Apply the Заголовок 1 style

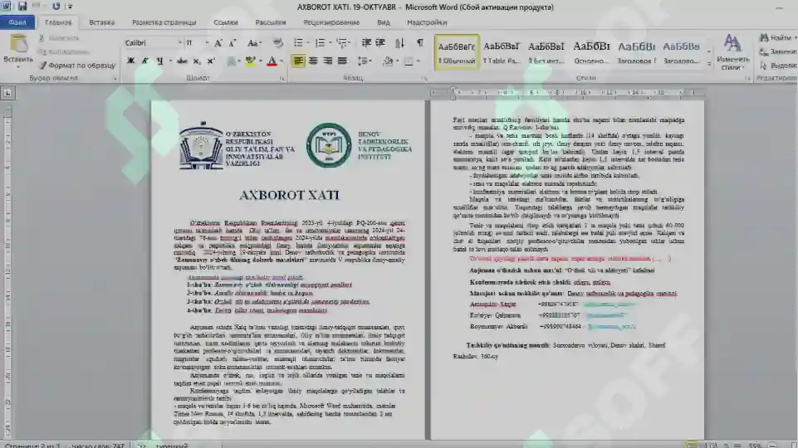click(x=636, y=52)
